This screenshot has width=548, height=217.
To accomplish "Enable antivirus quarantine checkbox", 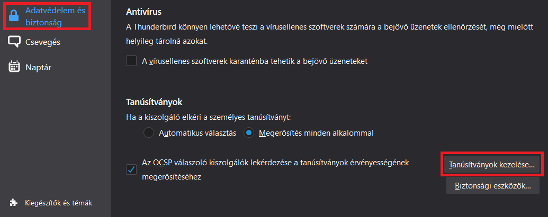I will 131,61.
